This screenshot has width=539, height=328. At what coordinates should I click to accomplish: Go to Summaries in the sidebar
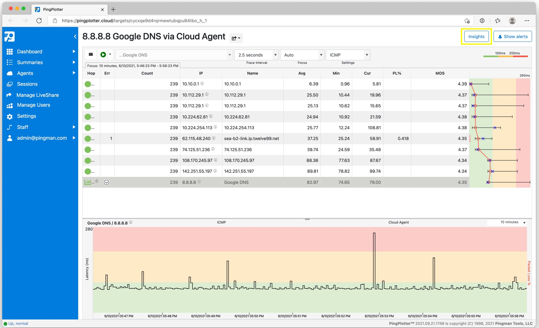point(30,62)
